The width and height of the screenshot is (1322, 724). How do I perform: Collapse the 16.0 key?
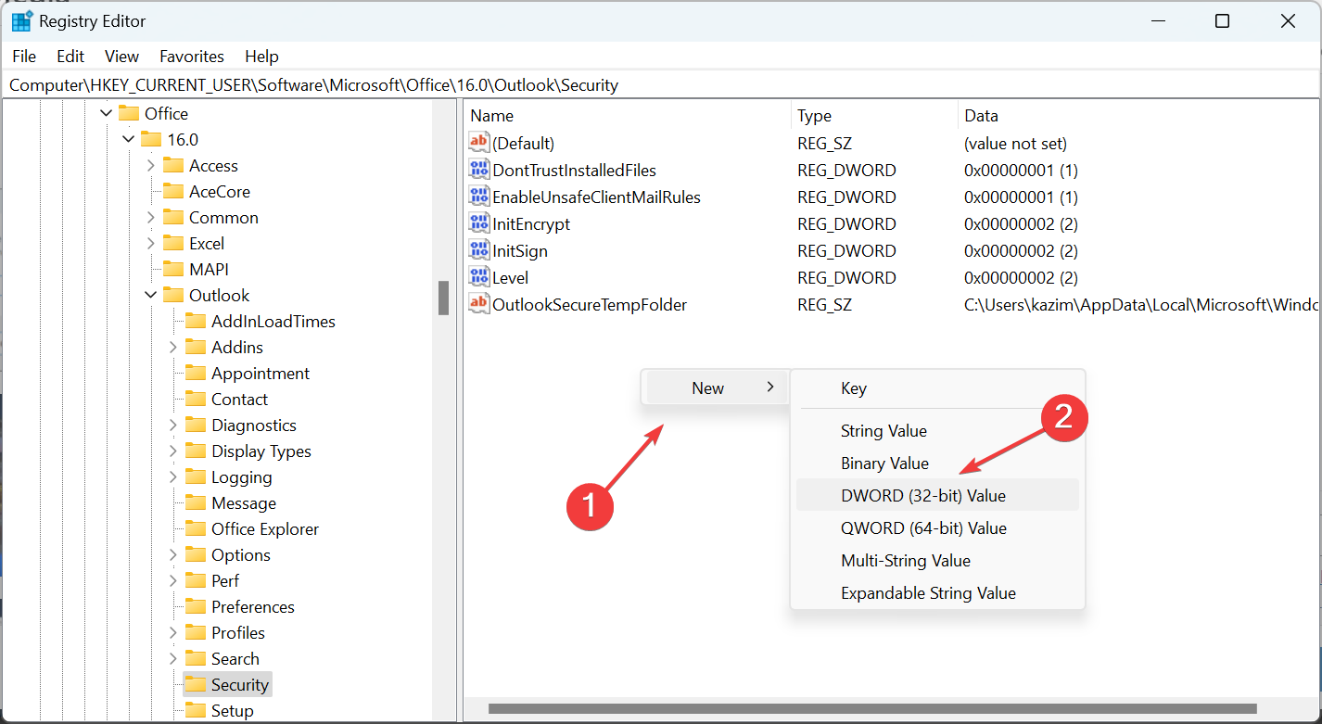coord(128,139)
